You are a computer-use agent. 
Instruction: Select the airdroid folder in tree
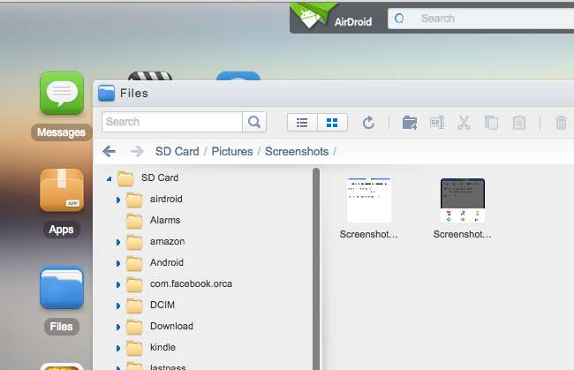[x=166, y=199]
